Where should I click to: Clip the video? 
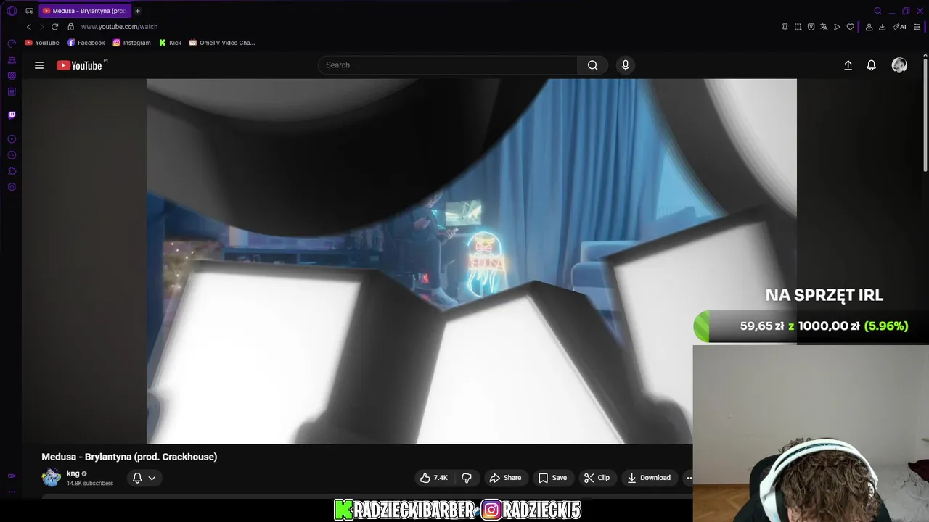tap(597, 478)
